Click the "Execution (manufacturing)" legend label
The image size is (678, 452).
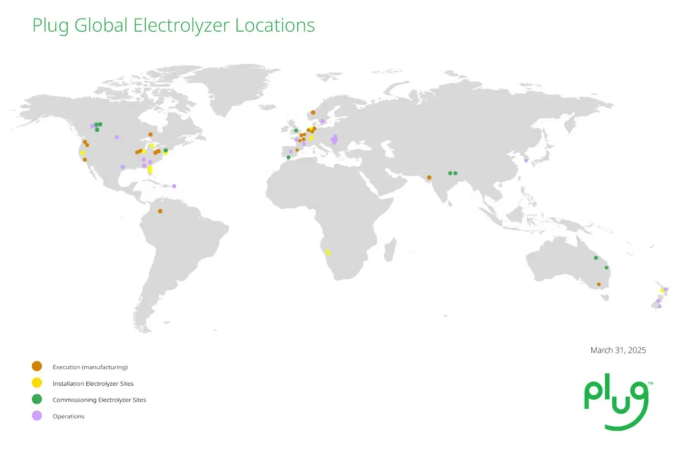(x=90, y=367)
